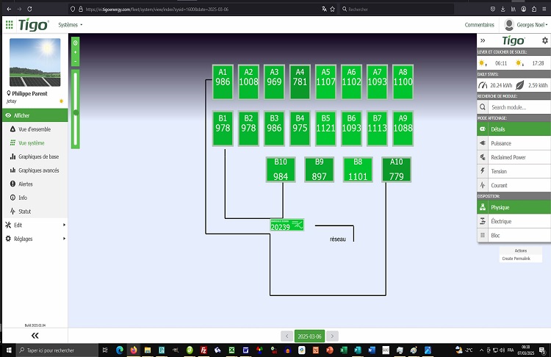Go to Vue d'ensemble
The width and height of the screenshot is (551, 357).
coord(35,129)
